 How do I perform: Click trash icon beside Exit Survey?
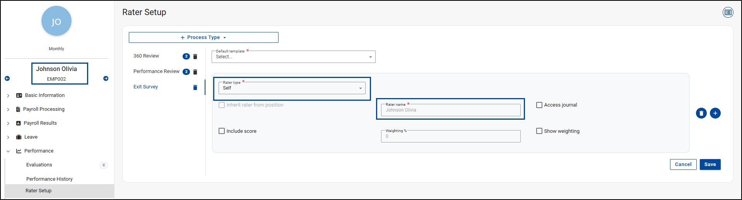click(x=195, y=87)
